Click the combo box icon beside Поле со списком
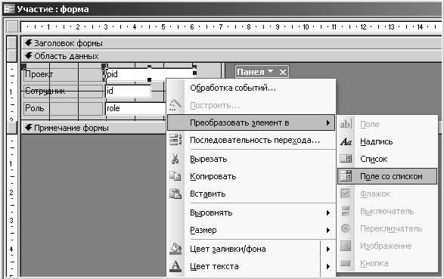The image size is (444, 279). click(346, 176)
